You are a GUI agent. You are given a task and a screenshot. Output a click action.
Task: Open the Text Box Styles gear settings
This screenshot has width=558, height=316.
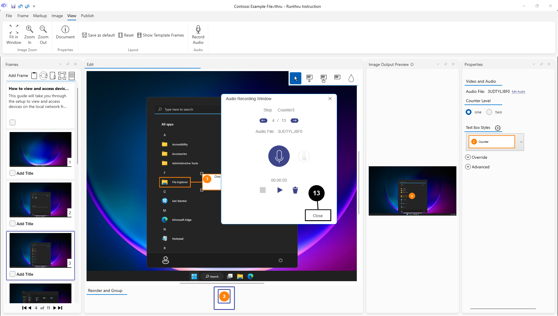click(x=498, y=128)
